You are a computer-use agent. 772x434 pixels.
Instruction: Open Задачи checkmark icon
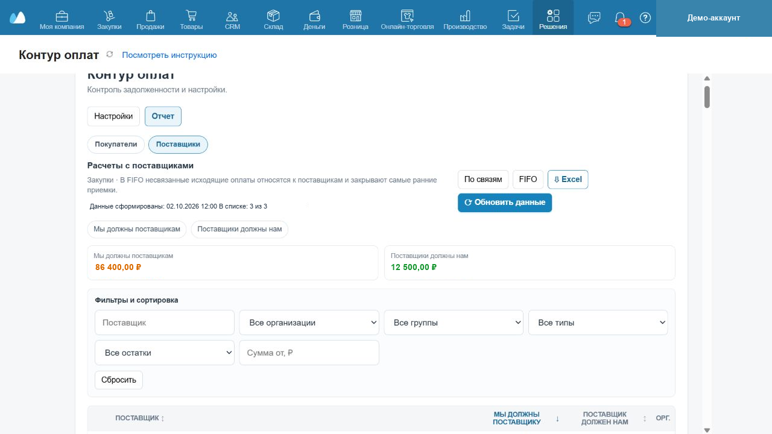point(513,16)
